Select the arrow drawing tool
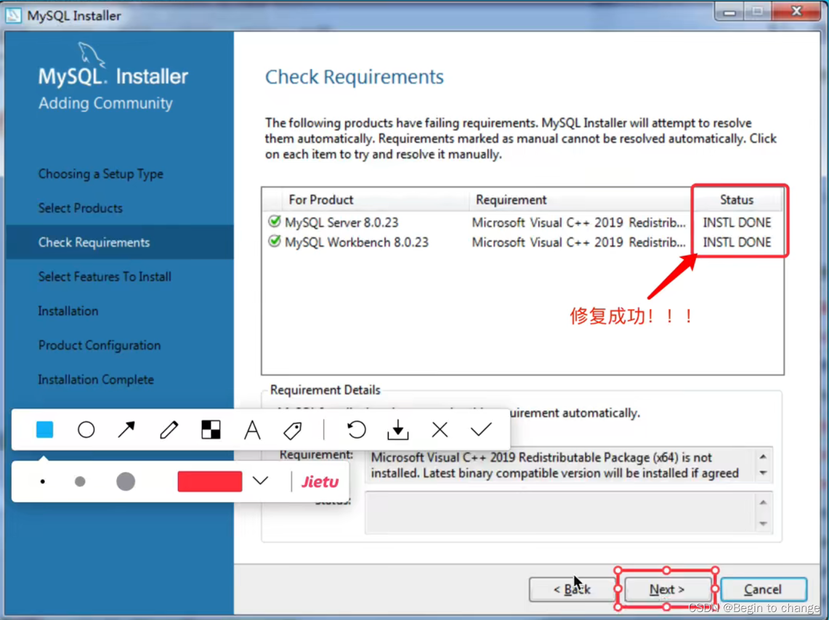This screenshot has height=620, width=829. click(127, 429)
